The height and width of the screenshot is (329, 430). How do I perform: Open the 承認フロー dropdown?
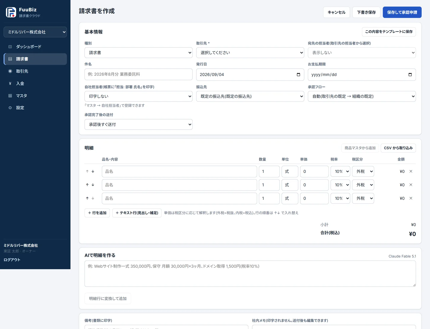tap(362, 96)
